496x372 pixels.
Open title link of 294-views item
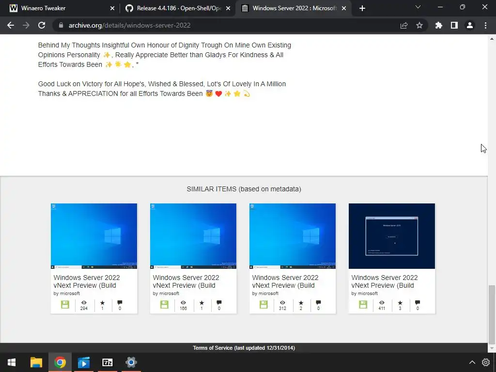87,281
